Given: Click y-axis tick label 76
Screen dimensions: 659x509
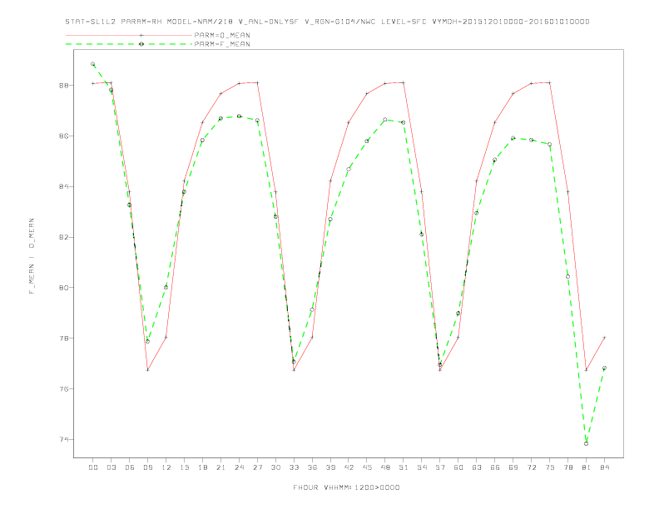Looking at the screenshot, I should [x=64, y=389].
